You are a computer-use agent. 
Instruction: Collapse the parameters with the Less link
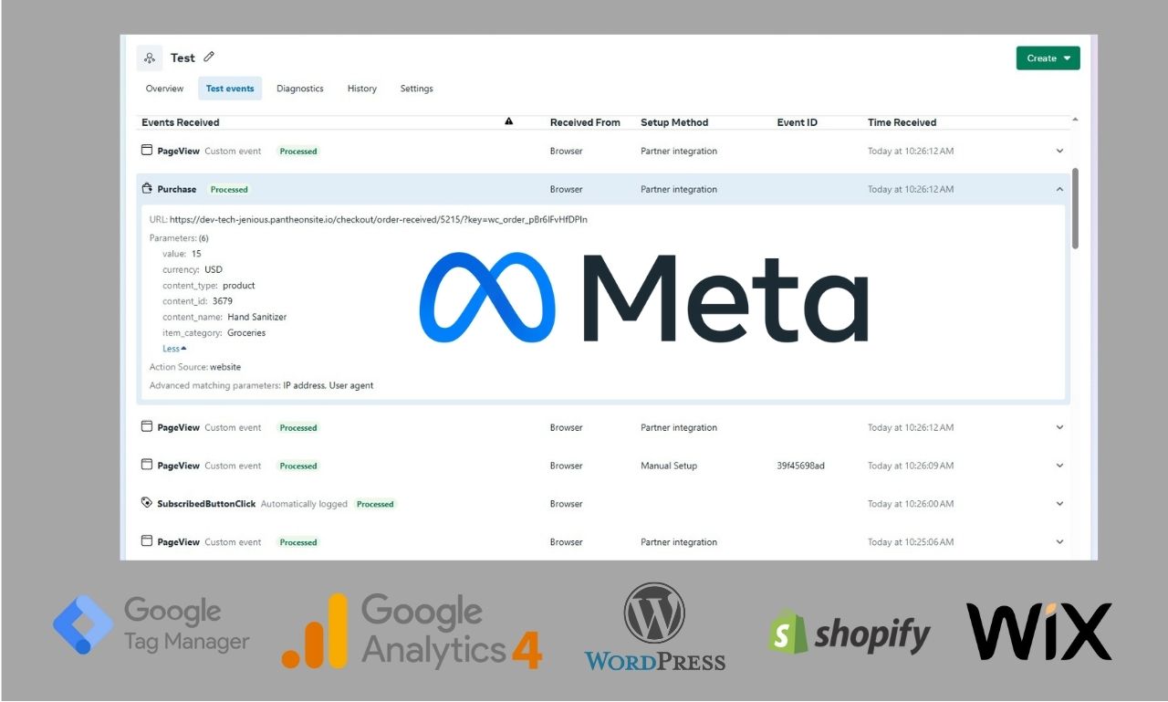[174, 349]
